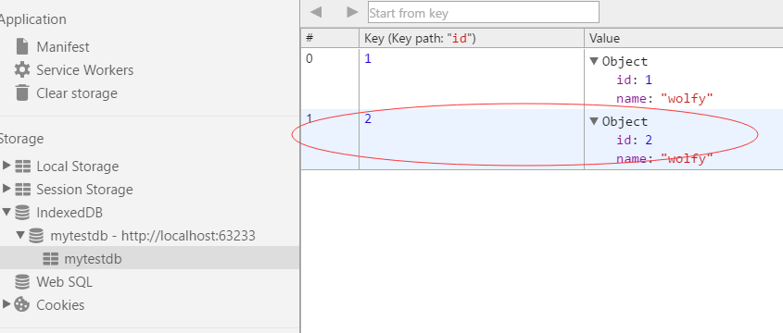Expand the Cookies tree node
This screenshot has width=783, height=333.
tap(6, 304)
